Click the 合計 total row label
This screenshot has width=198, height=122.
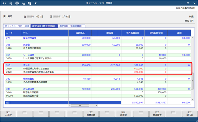coord(8,103)
